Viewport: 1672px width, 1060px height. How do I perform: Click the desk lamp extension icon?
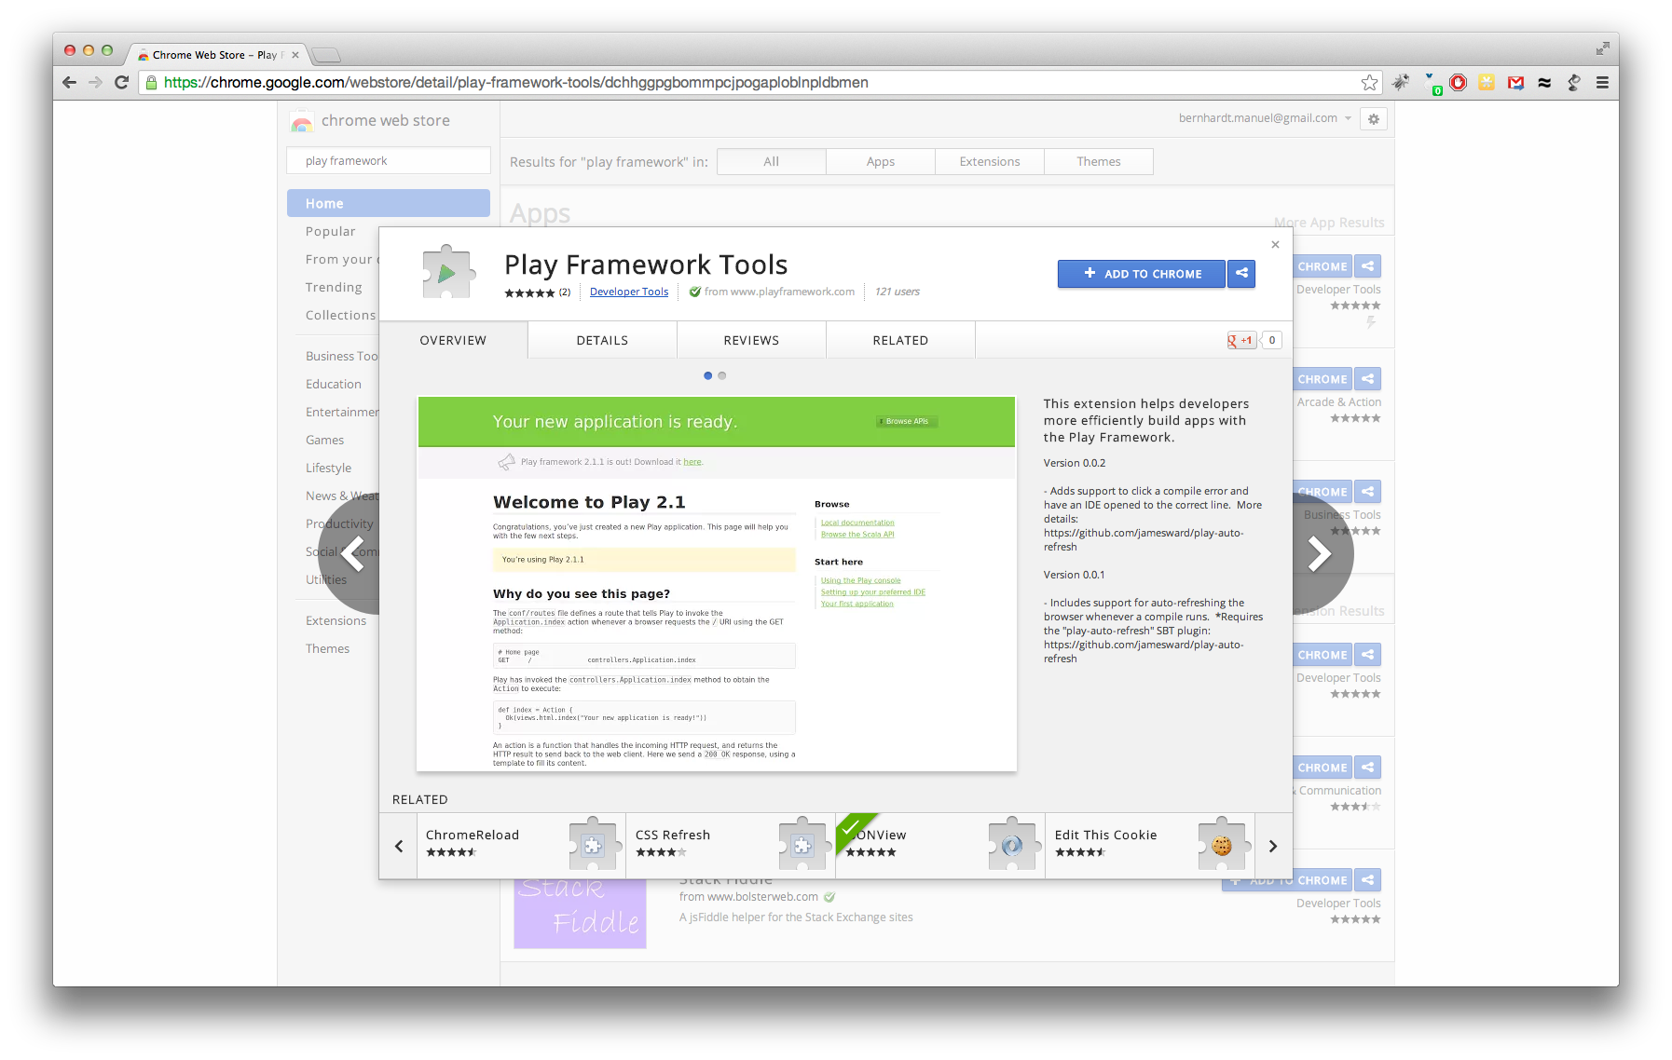coord(1574,83)
